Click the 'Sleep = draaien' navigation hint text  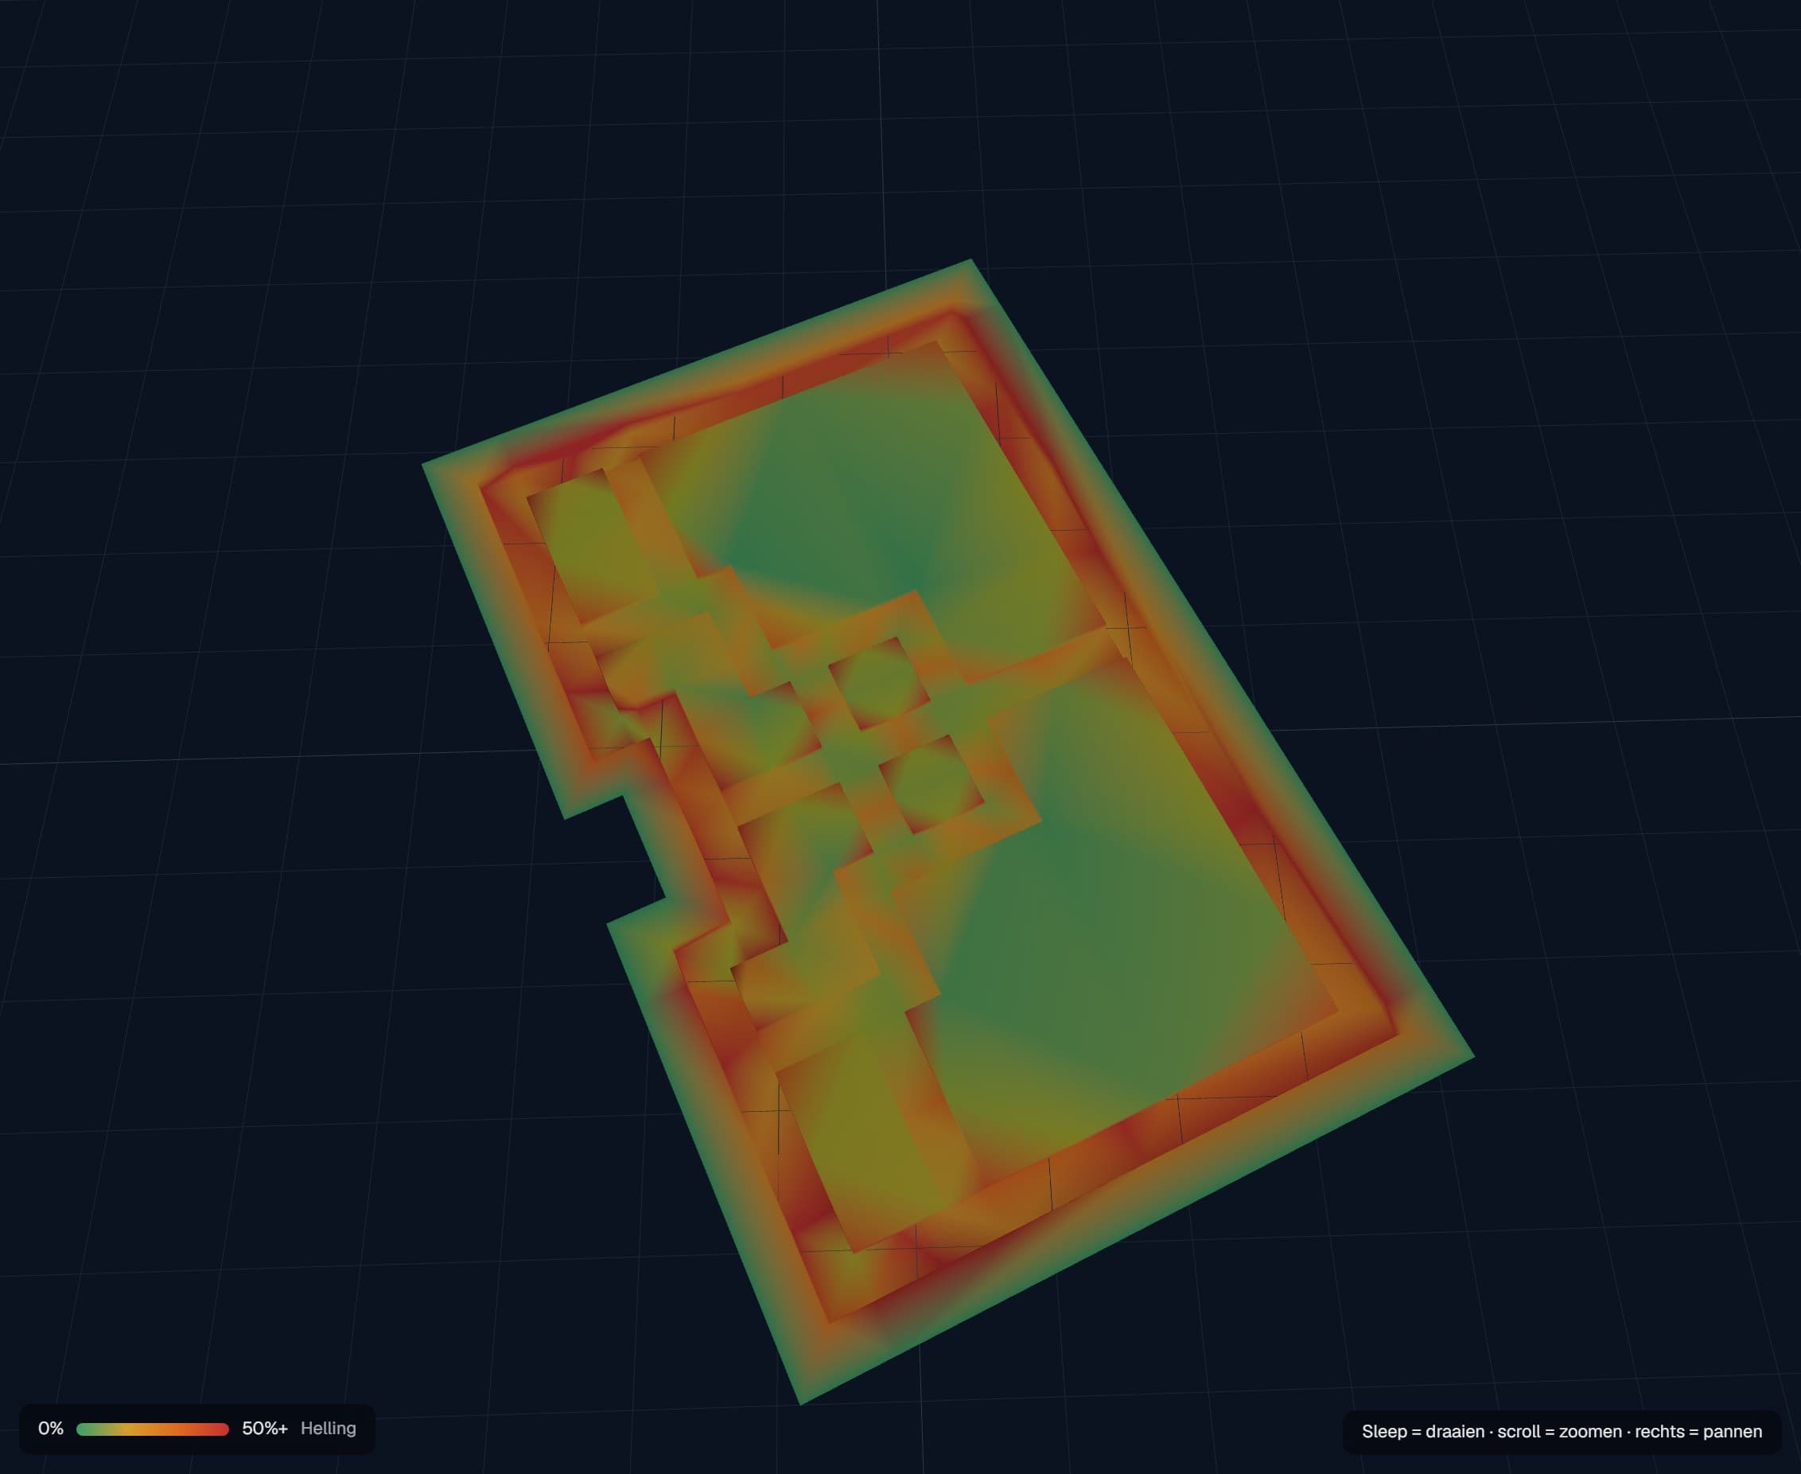coord(1423,1432)
